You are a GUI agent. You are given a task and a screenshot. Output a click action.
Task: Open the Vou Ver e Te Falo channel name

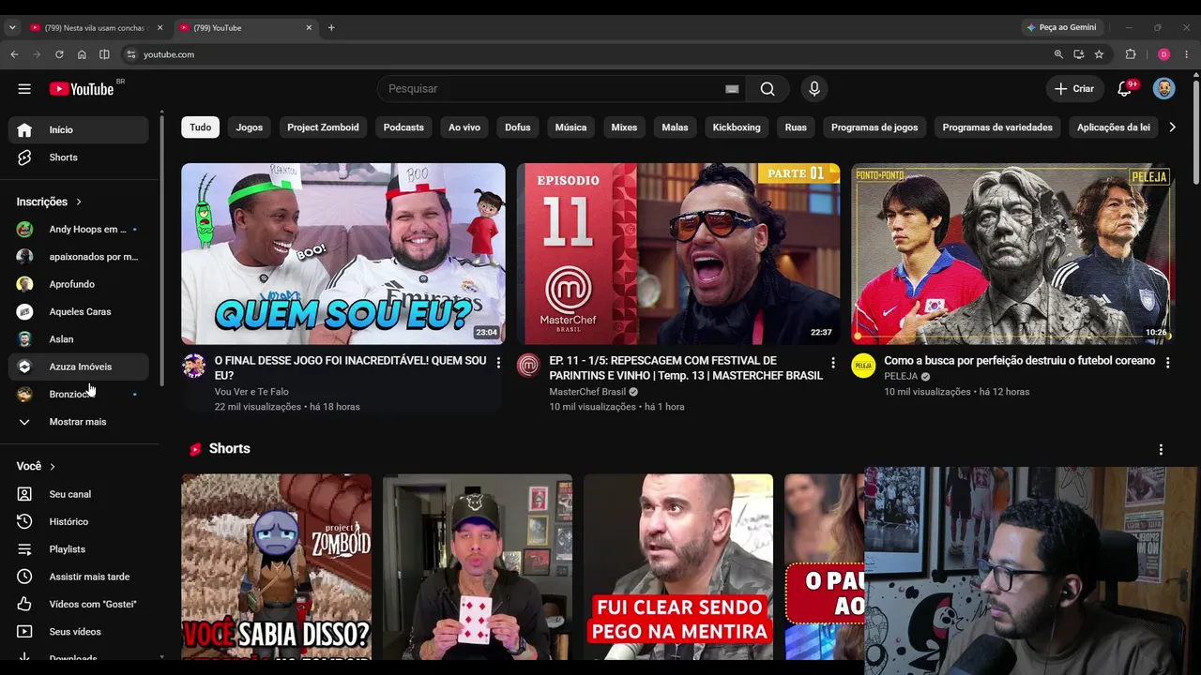coord(251,392)
